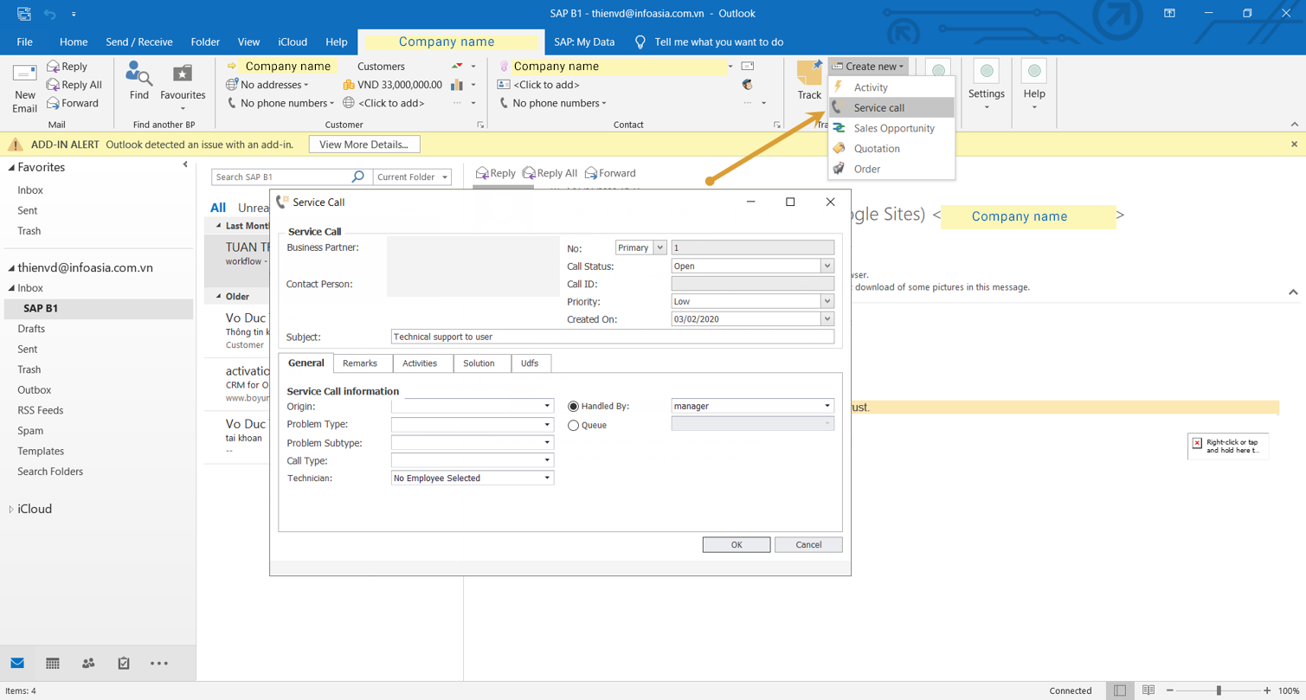Open the Technician dropdown
Screen dimensions: 1306x700
[547, 478]
